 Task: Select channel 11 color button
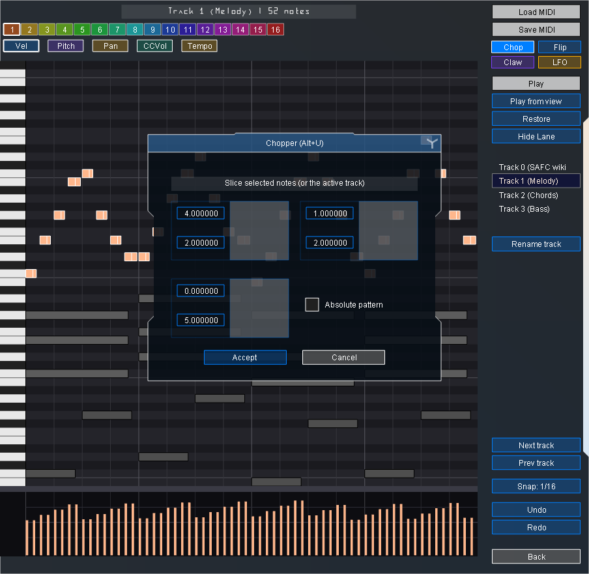188,29
